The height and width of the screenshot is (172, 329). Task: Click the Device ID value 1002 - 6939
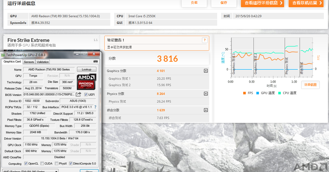pyautogui.click(x=32, y=101)
